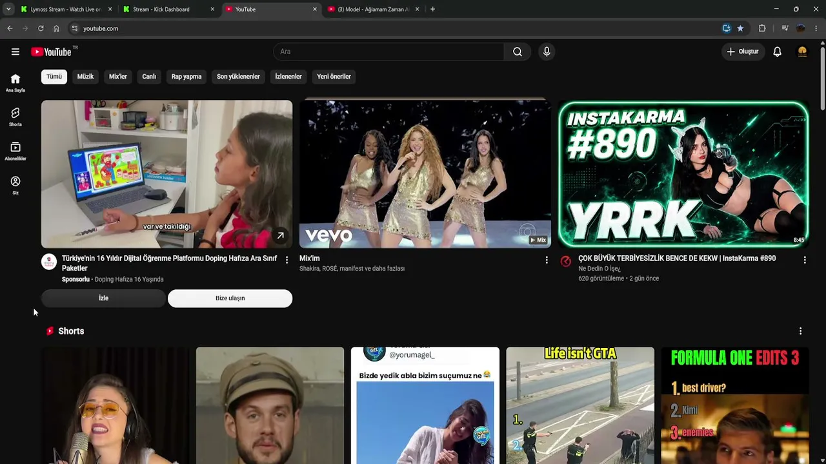826x464 pixels.
Task: Open Abonelikler subscriptions in the sidebar
Action: 15,151
